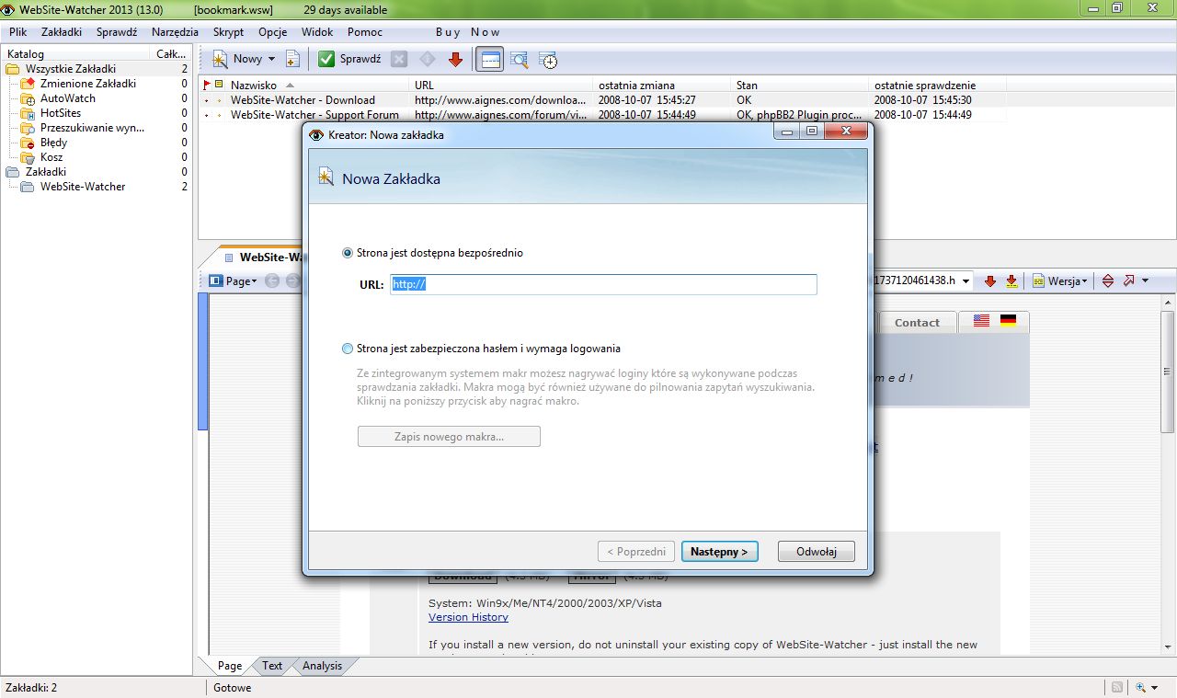Click the red up-down triangles icon
Image resolution: width=1177 pixels, height=698 pixels.
1108,281
